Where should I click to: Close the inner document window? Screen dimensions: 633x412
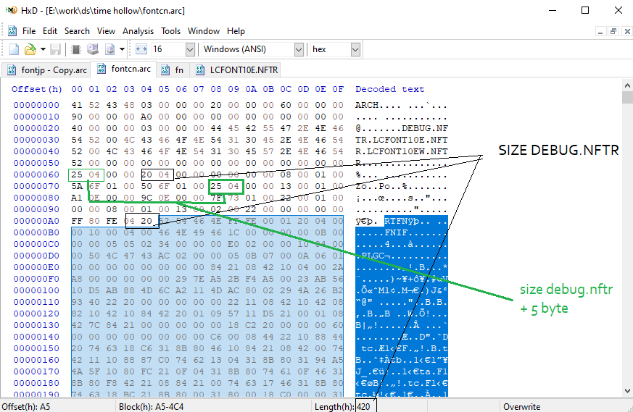[x=627, y=31]
